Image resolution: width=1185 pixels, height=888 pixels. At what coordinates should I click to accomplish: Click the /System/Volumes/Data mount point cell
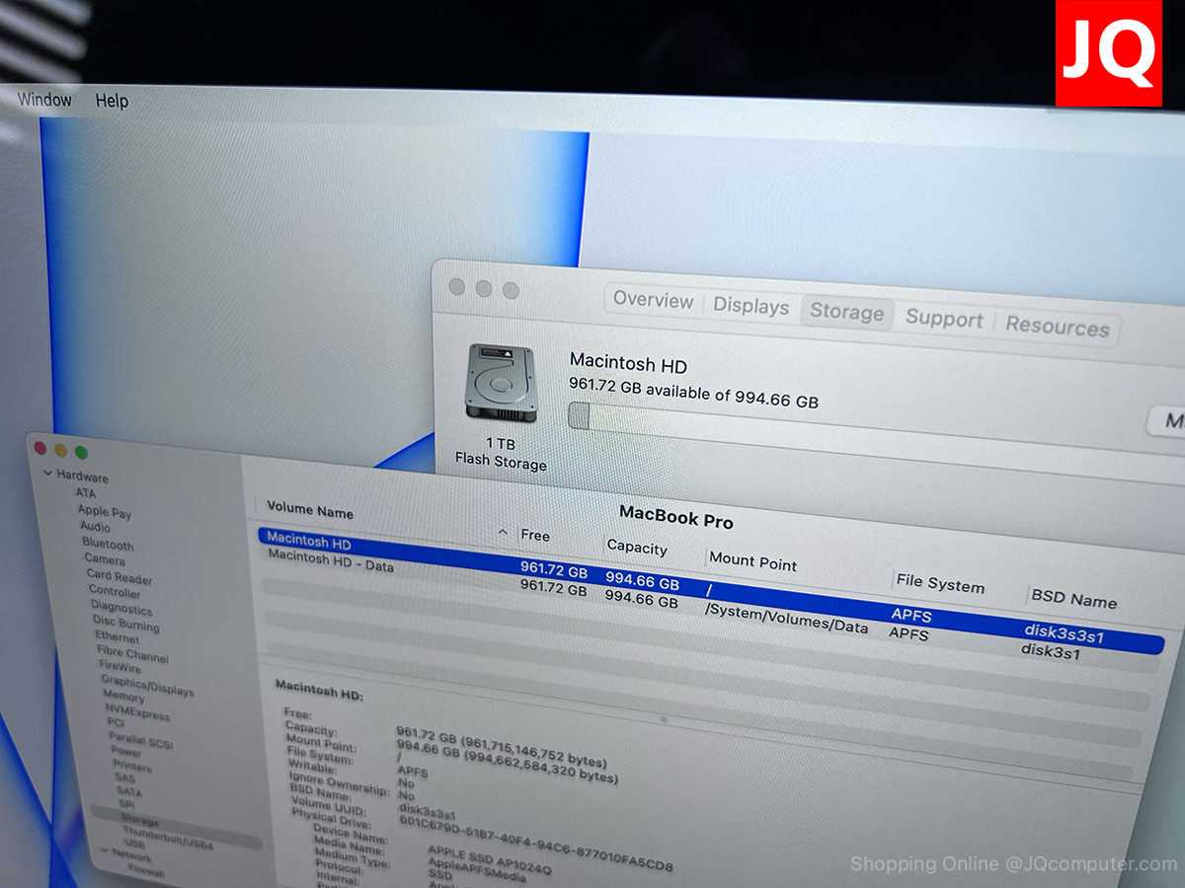[787, 619]
